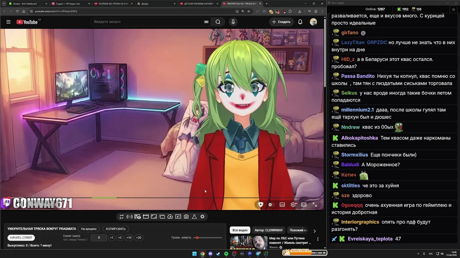Enter fullscreen in the video player
The width and height of the screenshot is (460, 258).
314,205
